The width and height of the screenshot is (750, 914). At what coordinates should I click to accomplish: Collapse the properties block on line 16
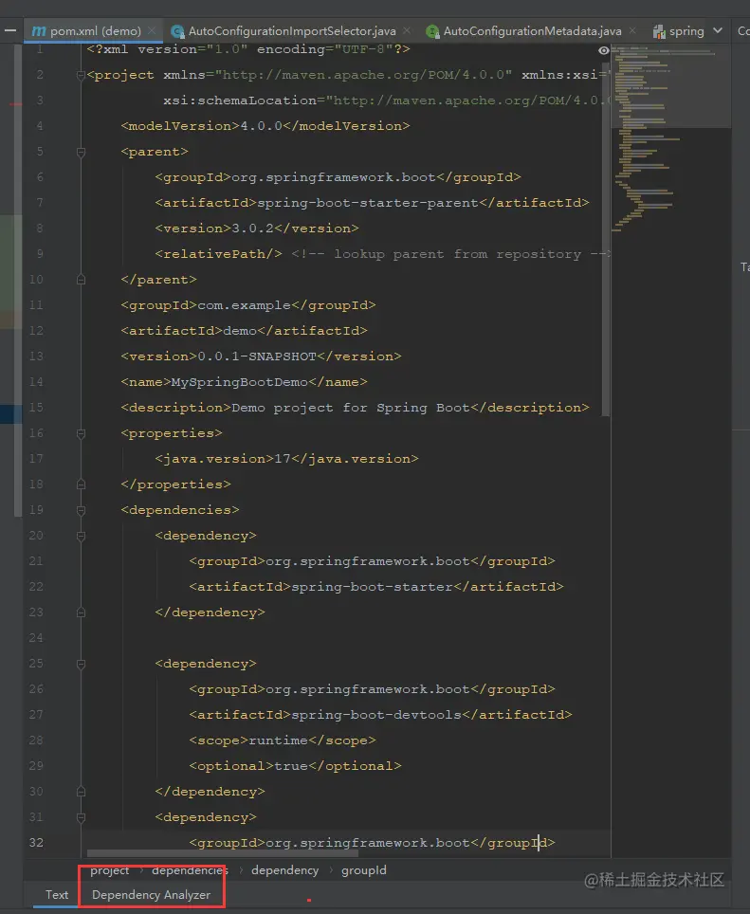pos(81,433)
